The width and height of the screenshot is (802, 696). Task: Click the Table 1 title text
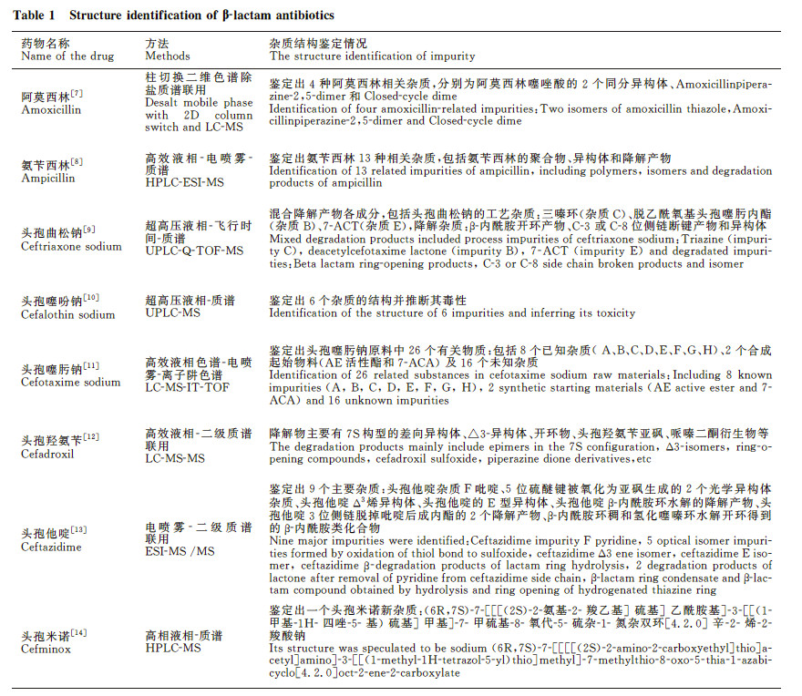pyautogui.click(x=173, y=15)
